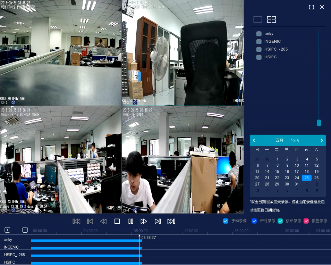Click the vertical slider handle in camera panel
331x265 pixels.
tap(319, 123)
